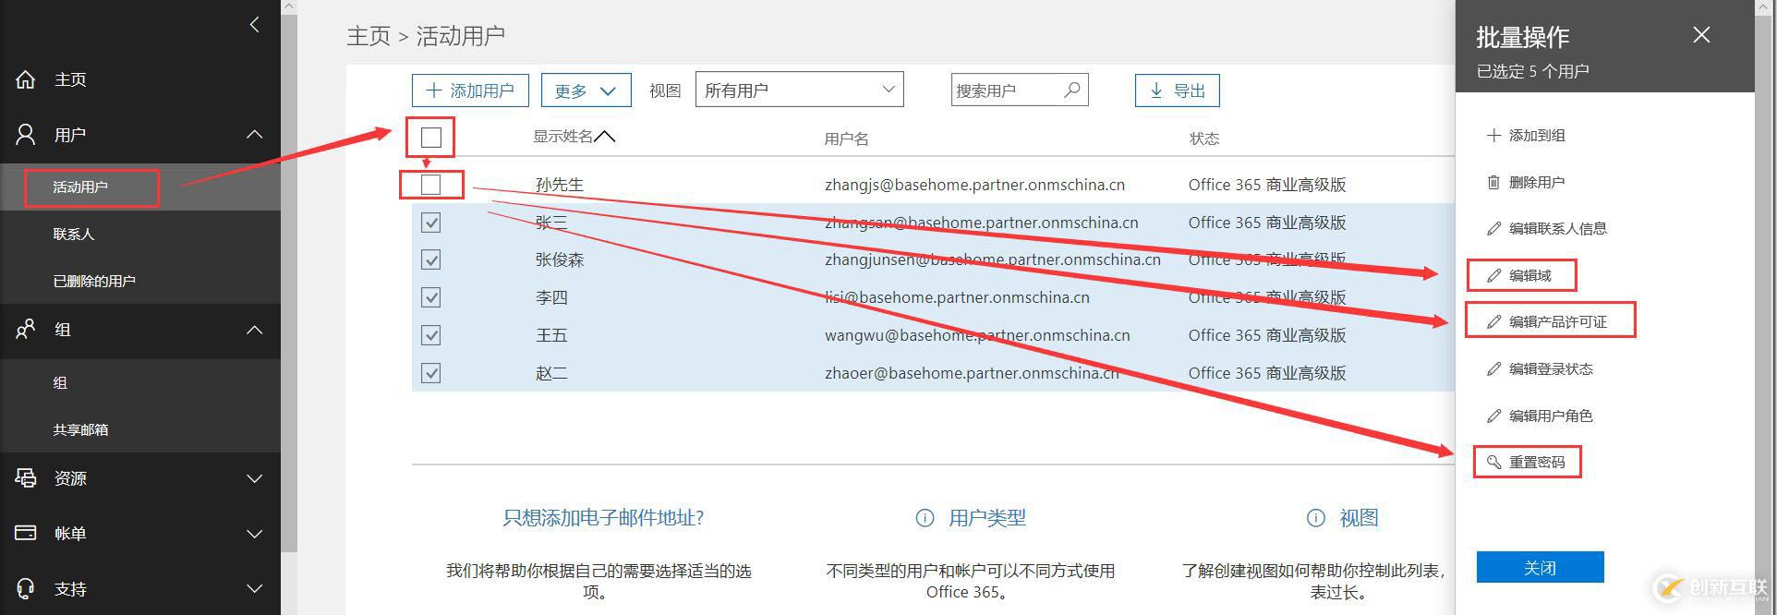Expand the 资源 section chevron
The image size is (1777, 615).
(x=255, y=478)
